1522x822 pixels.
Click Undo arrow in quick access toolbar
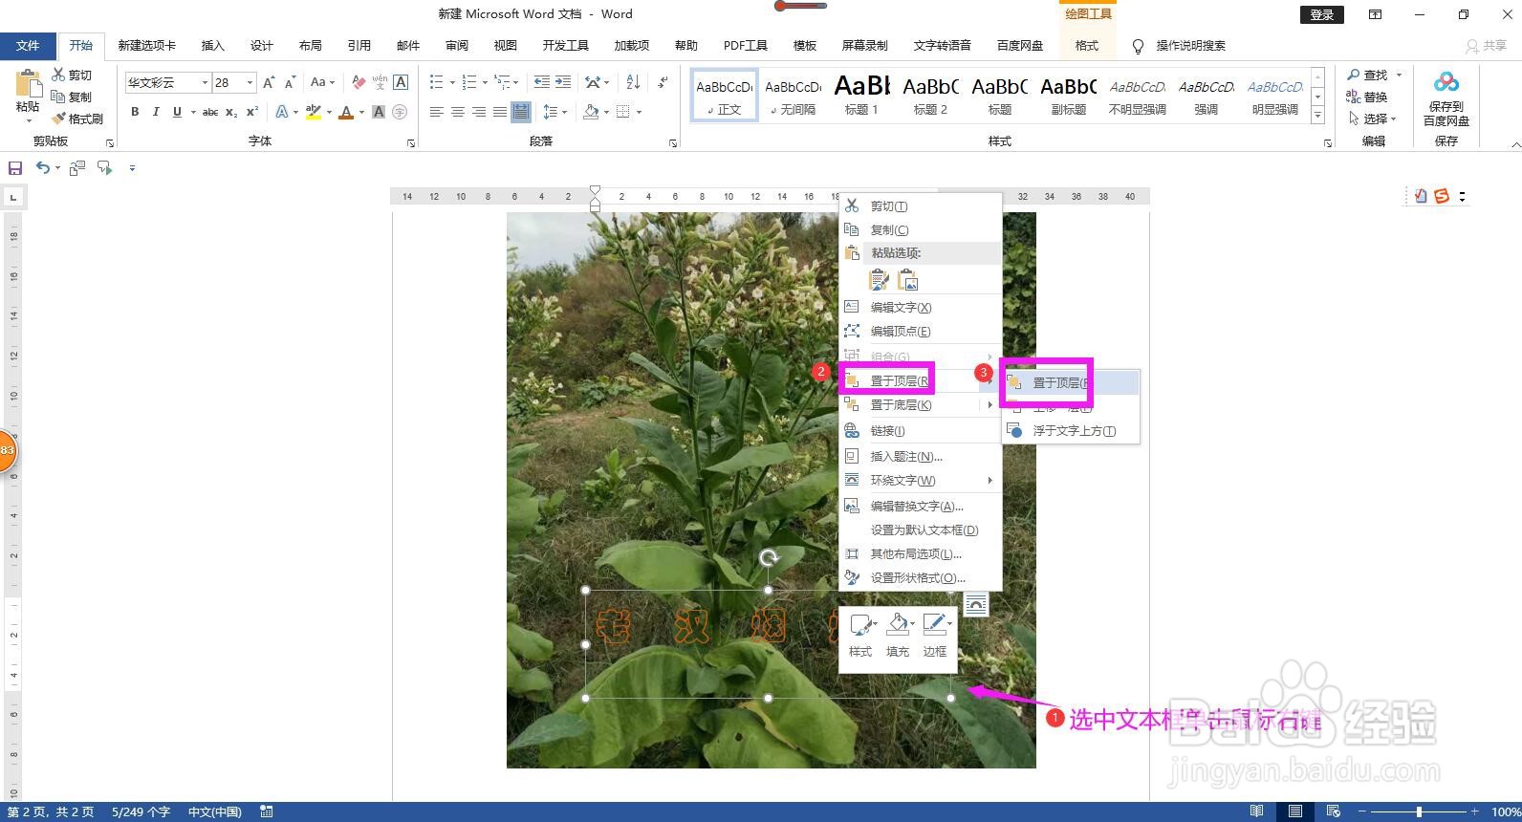tap(42, 168)
